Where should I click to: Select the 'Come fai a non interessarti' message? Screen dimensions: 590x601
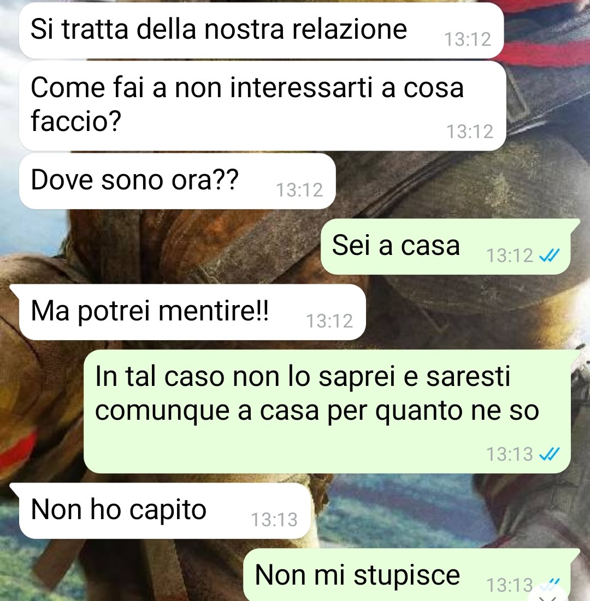point(262,106)
